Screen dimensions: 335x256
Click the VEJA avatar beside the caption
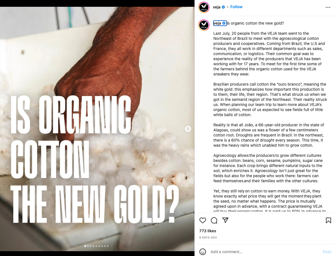[x=204, y=25]
